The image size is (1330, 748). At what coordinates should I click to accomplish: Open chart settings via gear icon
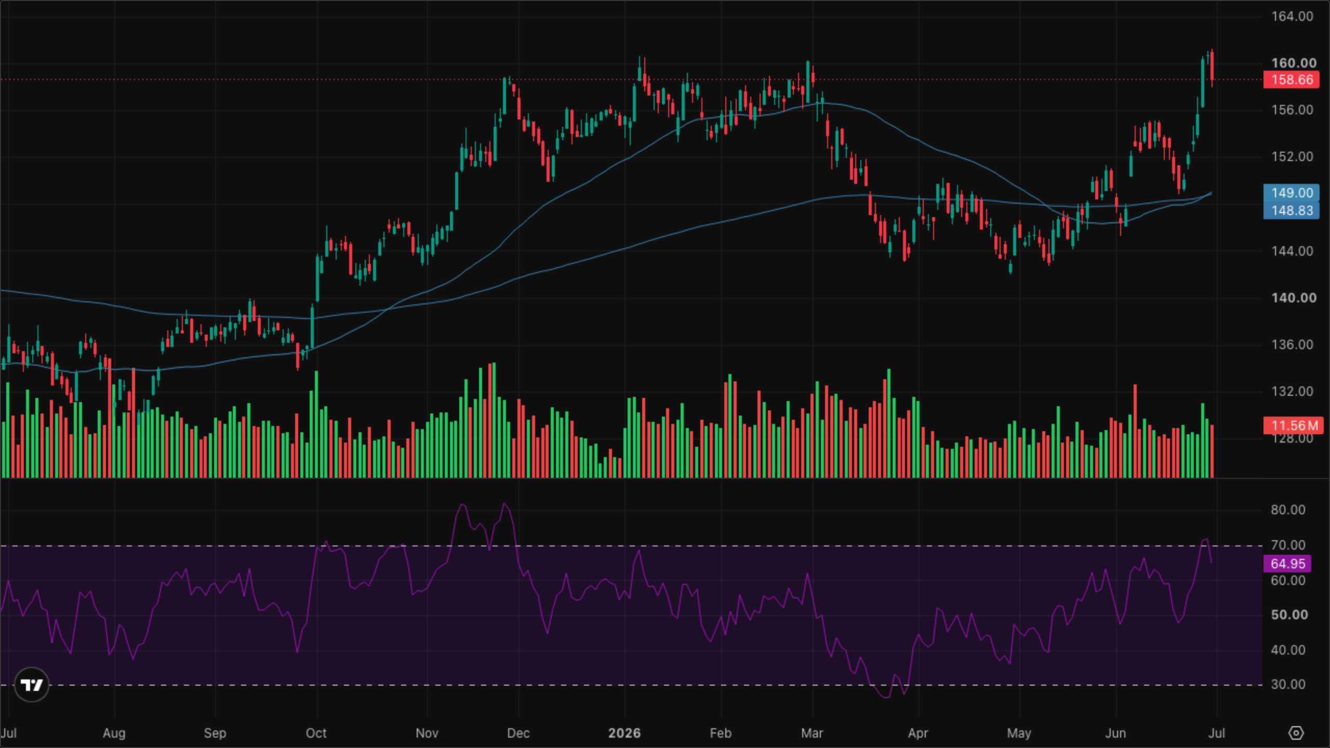point(1296,733)
